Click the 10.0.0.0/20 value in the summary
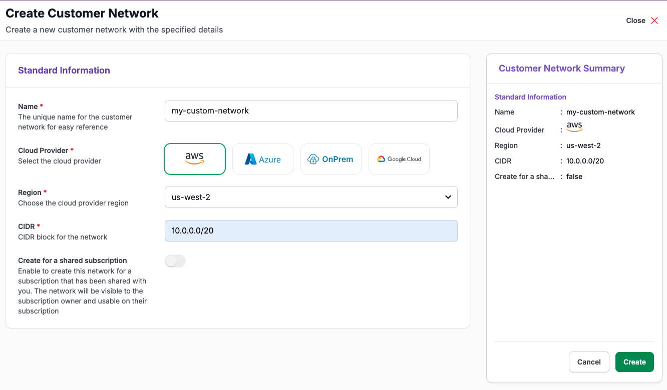The image size is (667, 390). coord(585,161)
